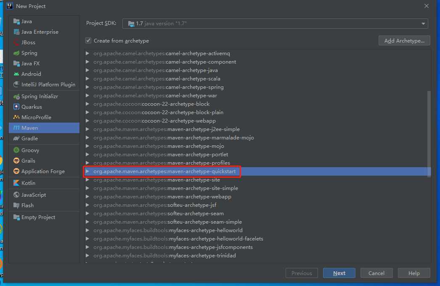Image resolution: width=440 pixels, height=286 pixels.
Task: Select the Quarkus icon
Action: pos(16,107)
